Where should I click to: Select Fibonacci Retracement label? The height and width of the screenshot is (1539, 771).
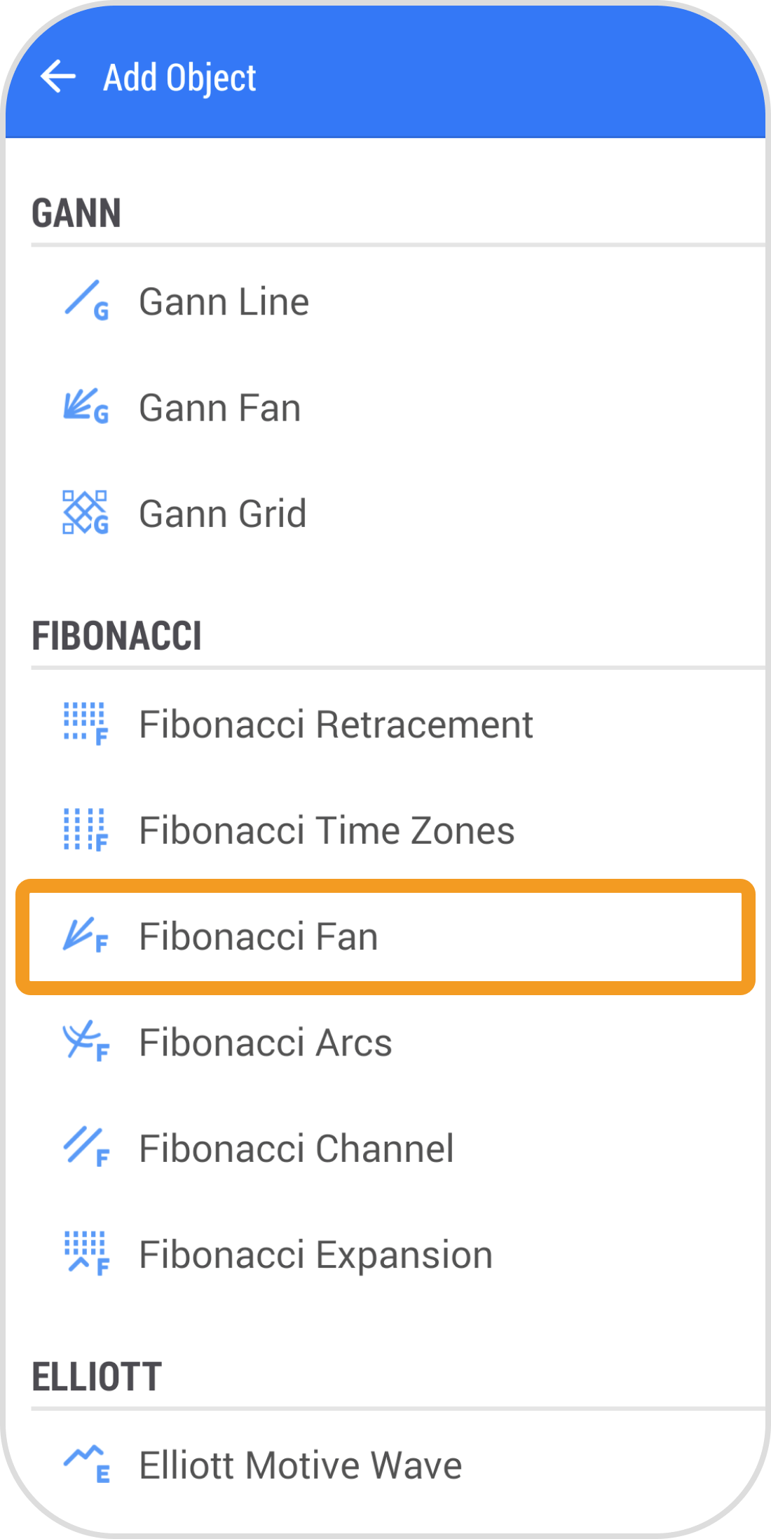(336, 725)
